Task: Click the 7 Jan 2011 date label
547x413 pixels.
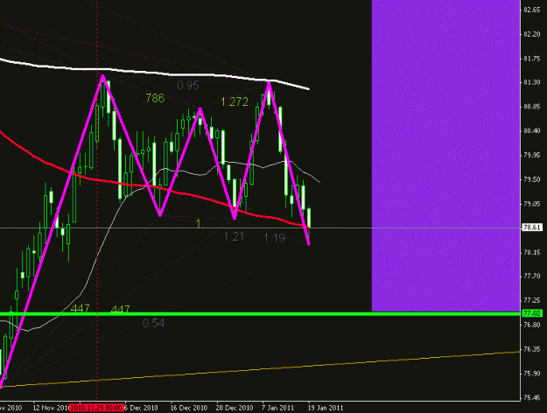Action: (278, 408)
